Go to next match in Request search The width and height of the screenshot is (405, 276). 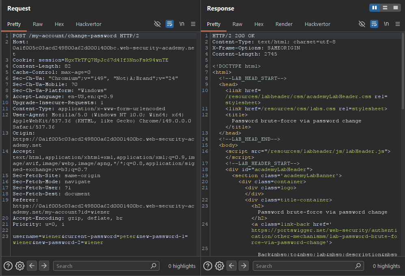point(44,266)
